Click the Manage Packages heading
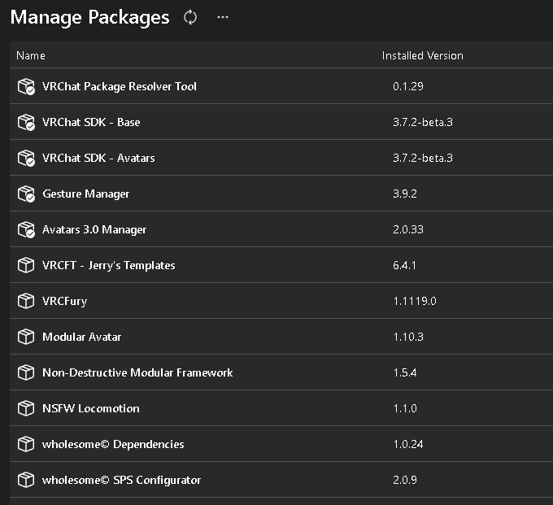Viewport: 553px width, 505px height. tap(90, 18)
